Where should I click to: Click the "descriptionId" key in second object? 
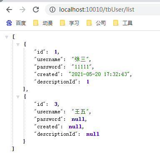(x=56, y=134)
